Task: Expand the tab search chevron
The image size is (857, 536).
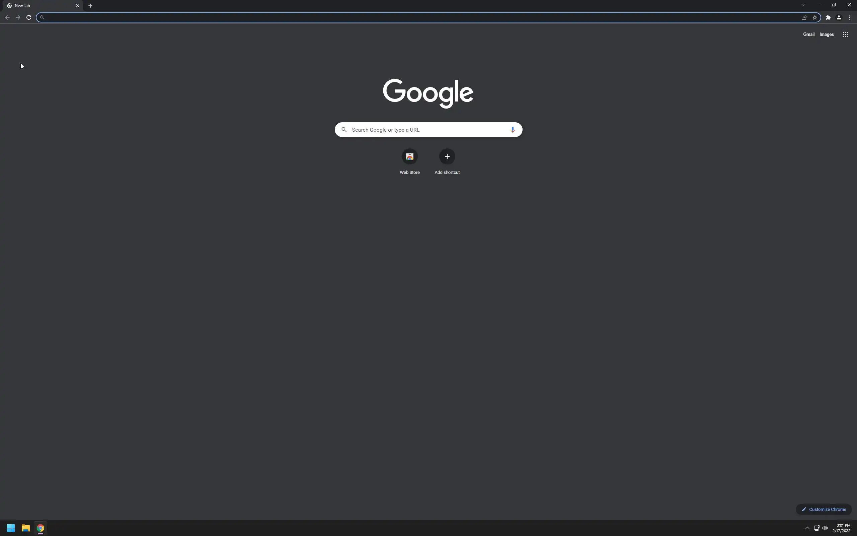Action: coord(803,5)
